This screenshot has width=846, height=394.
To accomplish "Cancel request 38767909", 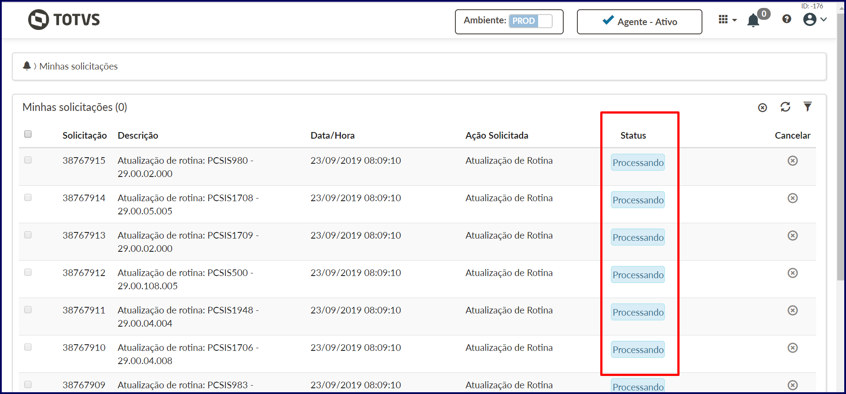I will [793, 385].
